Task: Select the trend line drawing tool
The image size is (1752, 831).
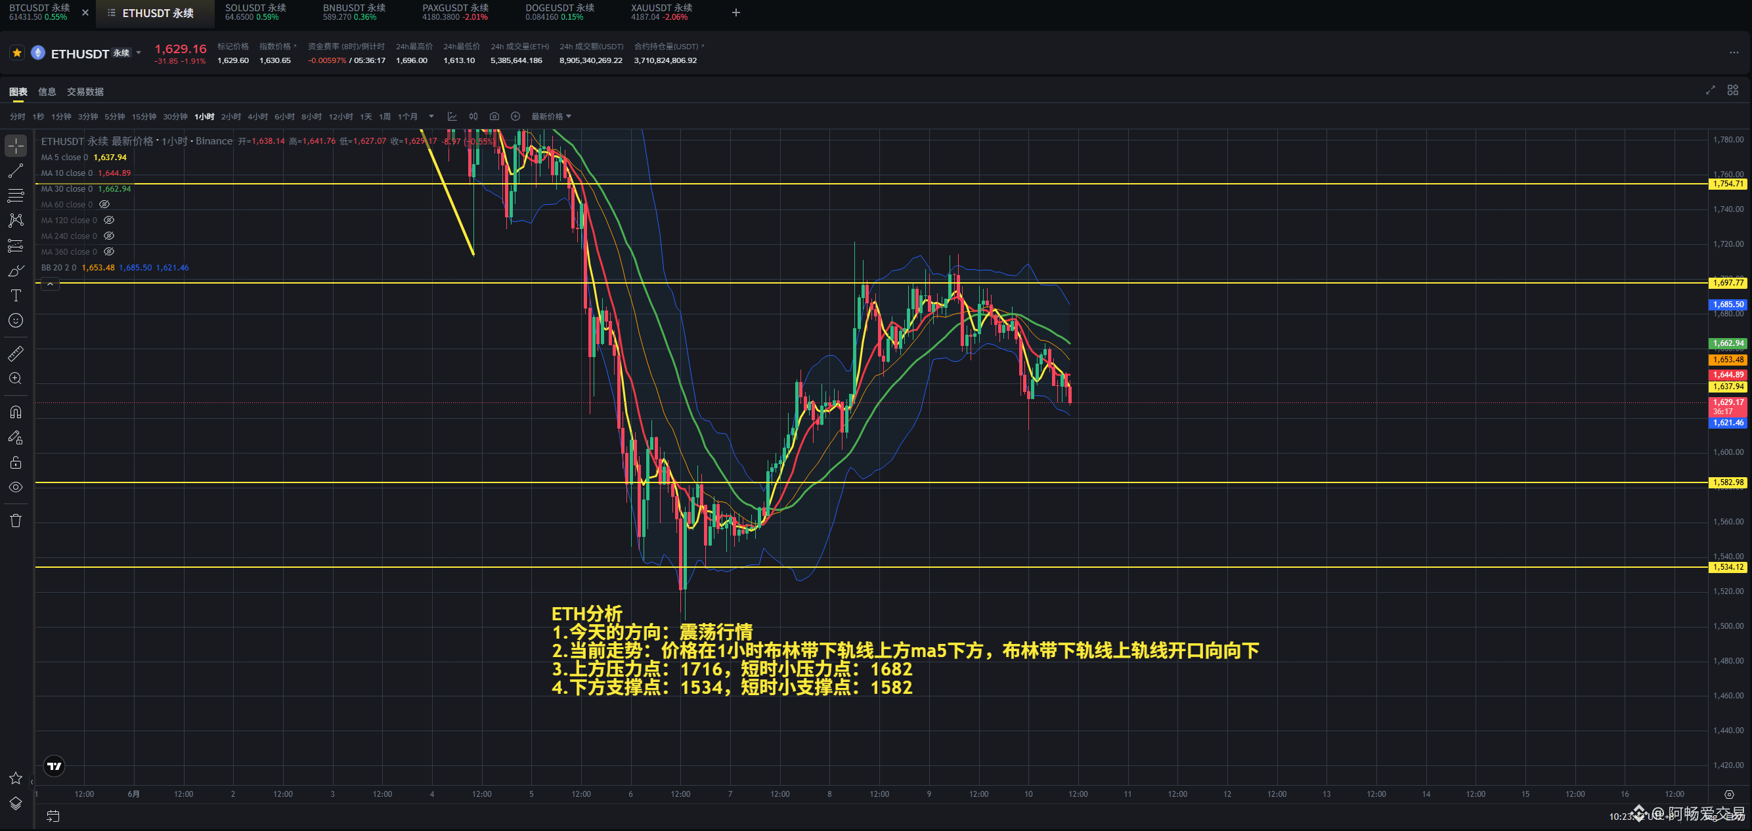Action: pyautogui.click(x=16, y=171)
